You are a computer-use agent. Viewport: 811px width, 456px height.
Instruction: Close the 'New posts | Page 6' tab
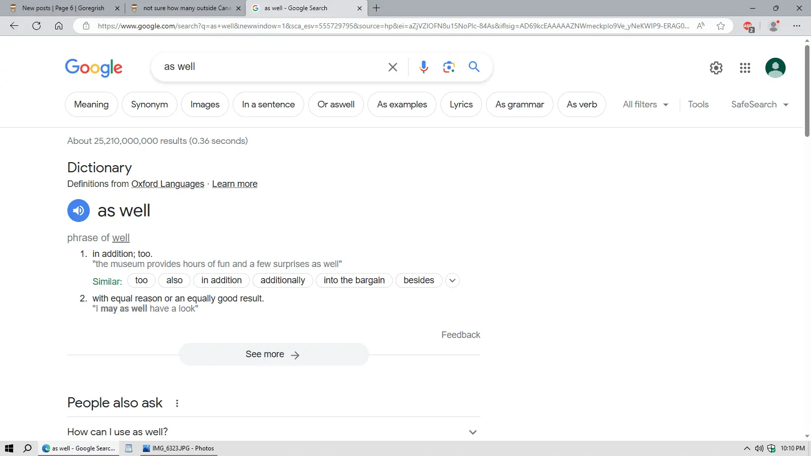click(117, 8)
